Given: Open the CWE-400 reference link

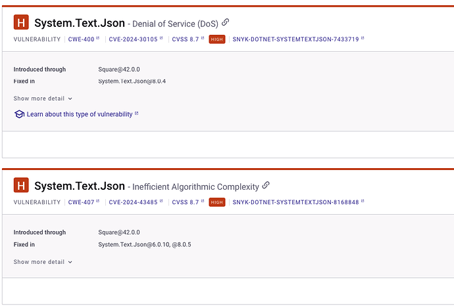Looking at the screenshot, I should 82,39.
